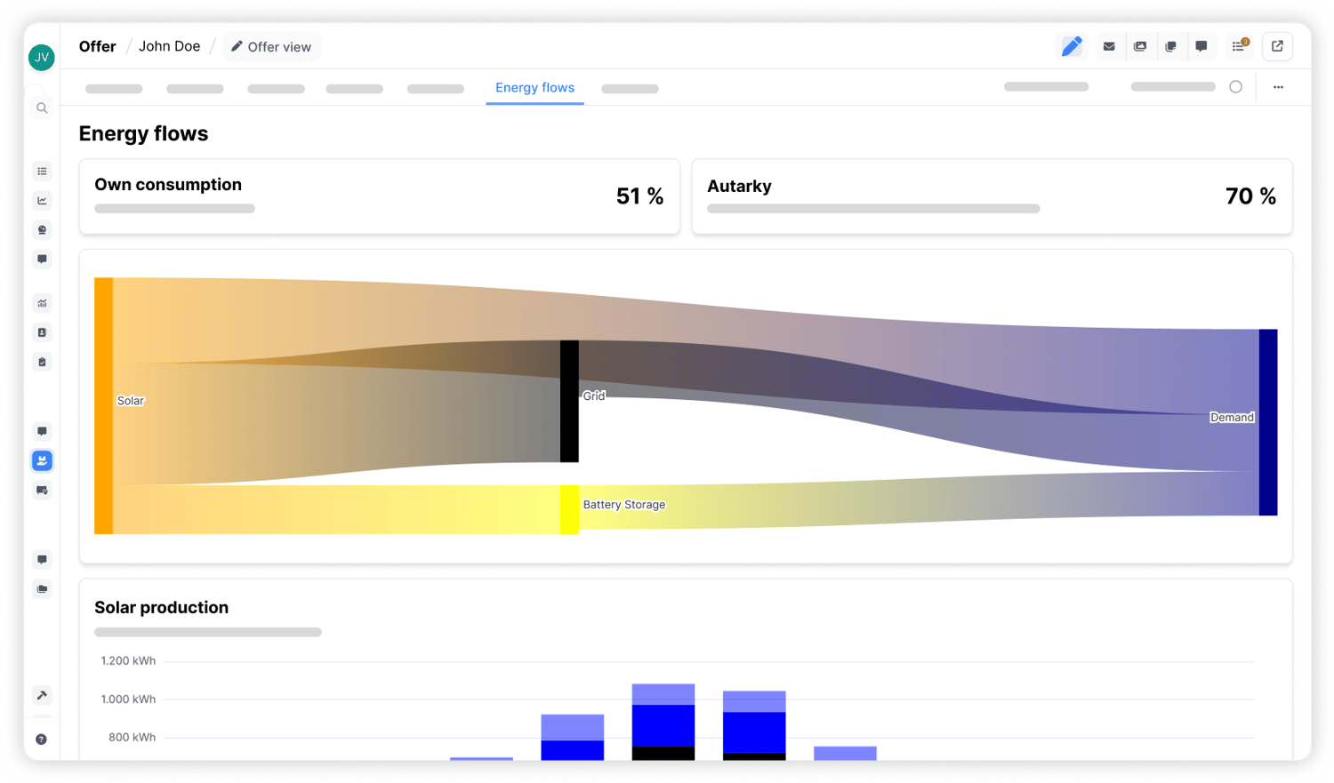Toggle the empty circle radio in tab bar

coord(1235,87)
